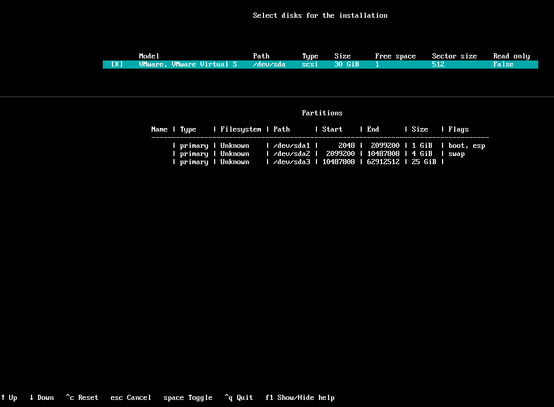Click the Model column header

pos(149,56)
